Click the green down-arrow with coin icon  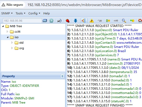click(x=108, y=21)
